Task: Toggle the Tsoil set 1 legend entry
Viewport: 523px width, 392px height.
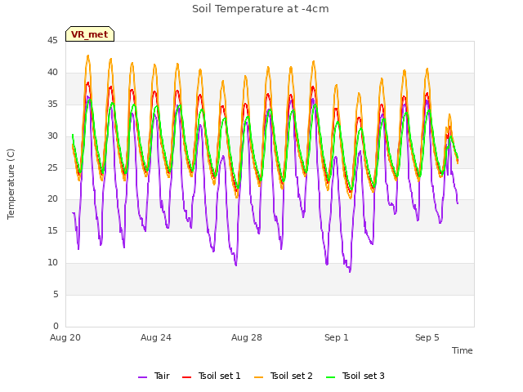Action: coord(211,376)
